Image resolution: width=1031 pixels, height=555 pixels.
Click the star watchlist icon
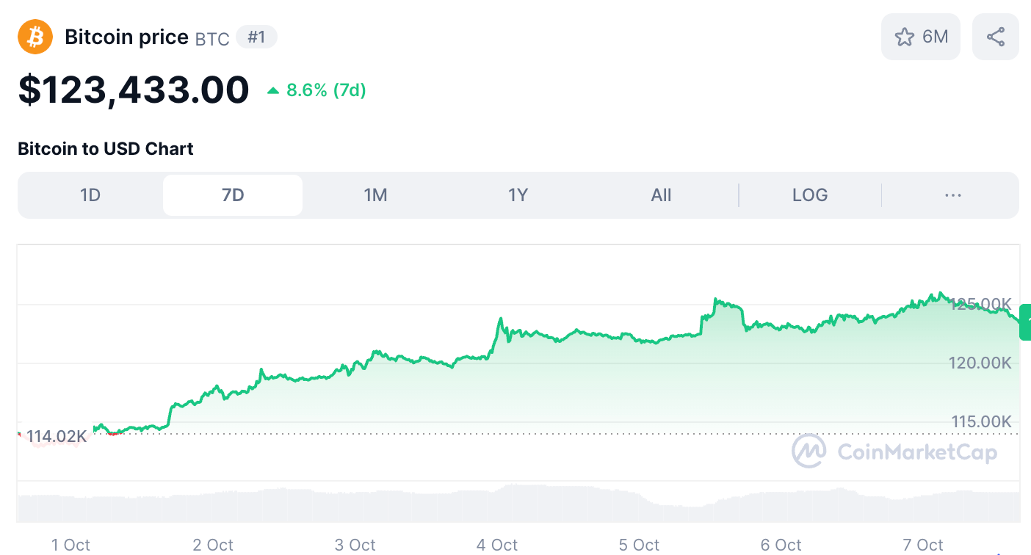pos(905,36)
